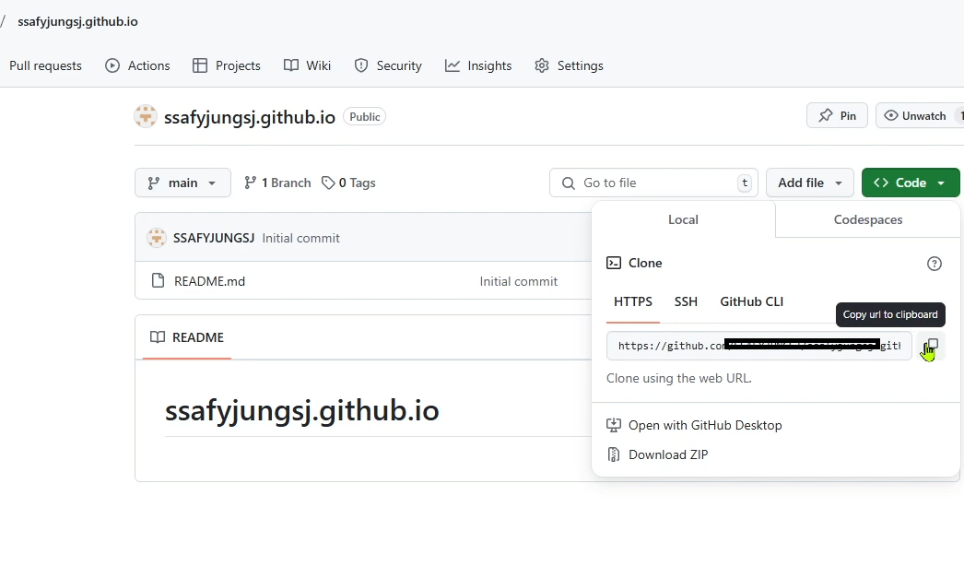The height and width of the screenshot is (578, 964).
Task: Click the Unwatch button
Action: [919, 115]
